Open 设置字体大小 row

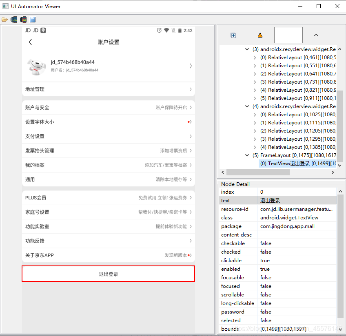click(x=109, y=122)
